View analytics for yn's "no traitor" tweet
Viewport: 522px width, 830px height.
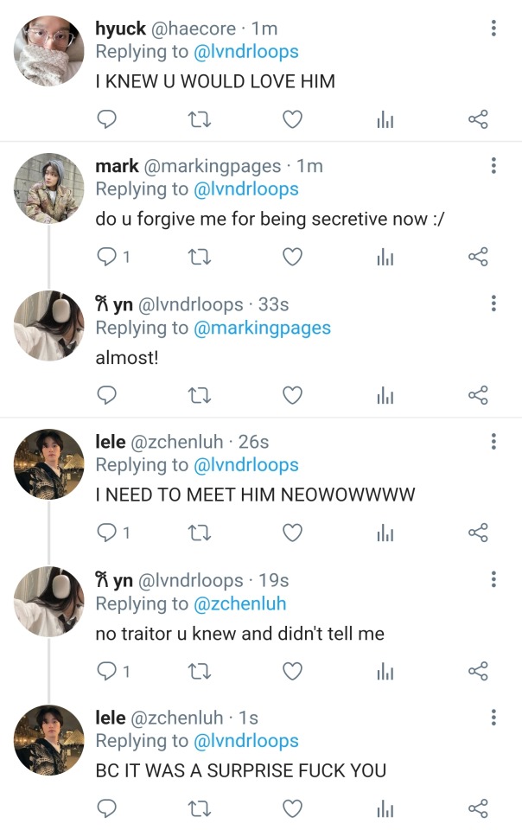385,671
